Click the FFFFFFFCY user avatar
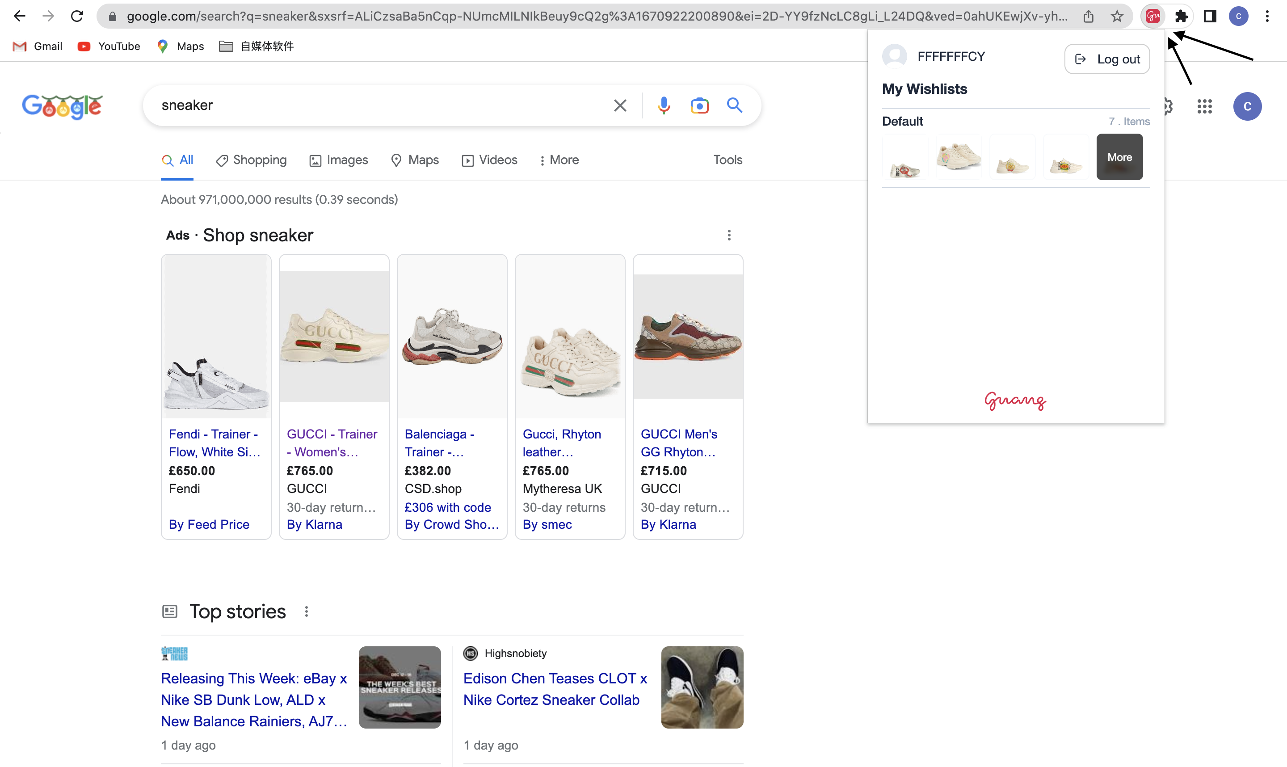Image resolution: width=1287 pixels, height=767 pixels. pos(894,56)
